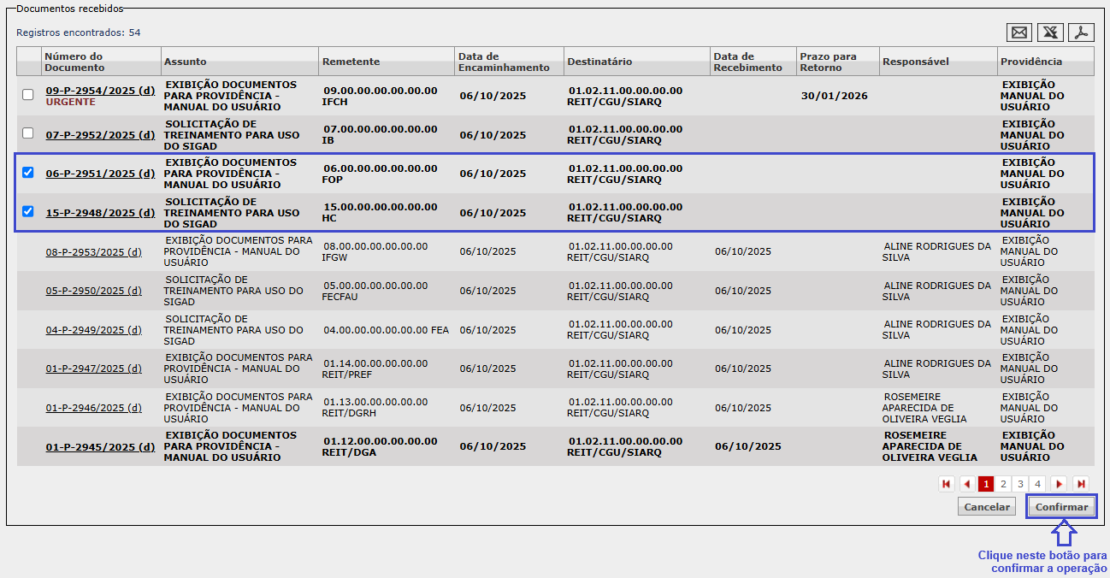Select checkbox for document 07-P-2952/2025
Viewport: 1110px width, 578px height.
(28, 133)
